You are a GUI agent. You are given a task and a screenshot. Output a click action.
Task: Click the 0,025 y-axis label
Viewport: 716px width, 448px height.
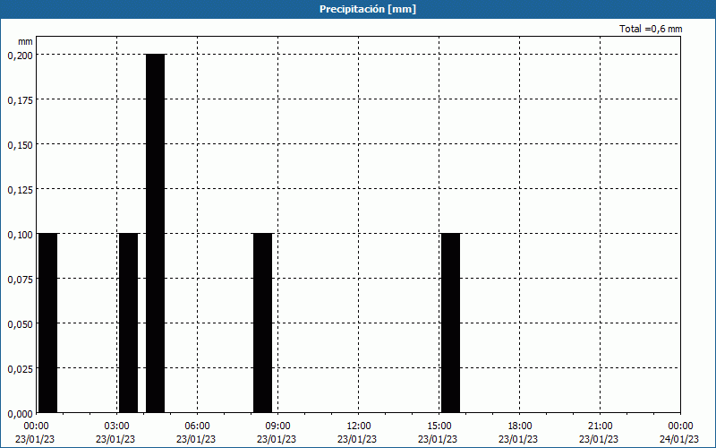(20, 369)
